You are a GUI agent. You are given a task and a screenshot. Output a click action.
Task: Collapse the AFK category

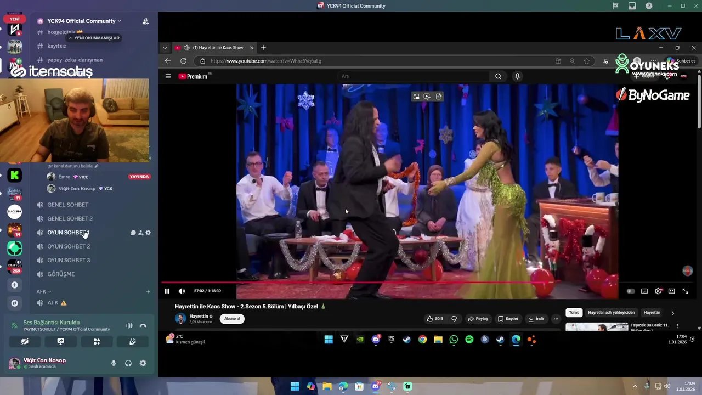tap(44, 291)
